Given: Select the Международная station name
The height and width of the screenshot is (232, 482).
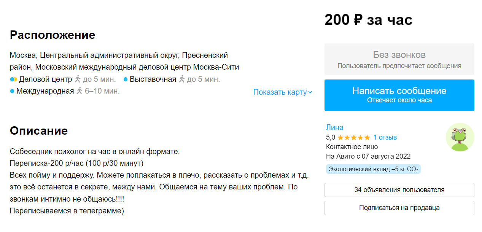Looking at the screenshot, I should pyautogui.click(x=45, y=91).
